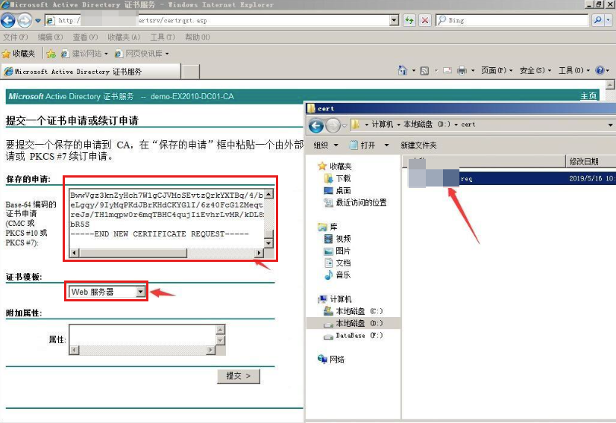Viewport: 616px width, 423px height.
Task: Open the 页面(P) command bar dropdown
Action: 497,70
